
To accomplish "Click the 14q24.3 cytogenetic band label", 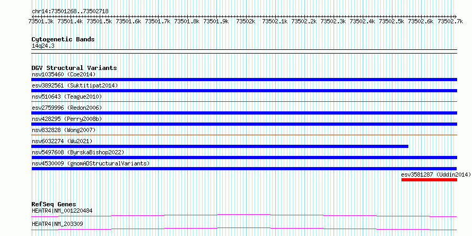I will [x=43, y=46].
